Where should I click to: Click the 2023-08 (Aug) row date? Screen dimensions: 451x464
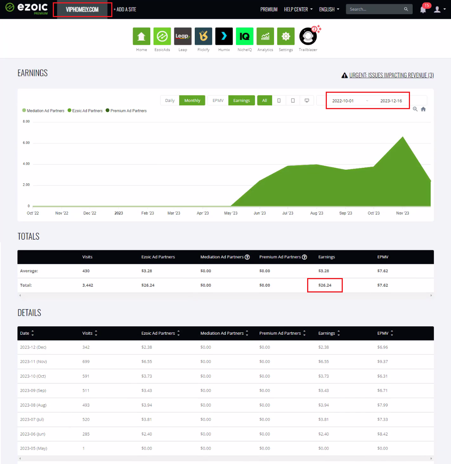click(33, 405)
